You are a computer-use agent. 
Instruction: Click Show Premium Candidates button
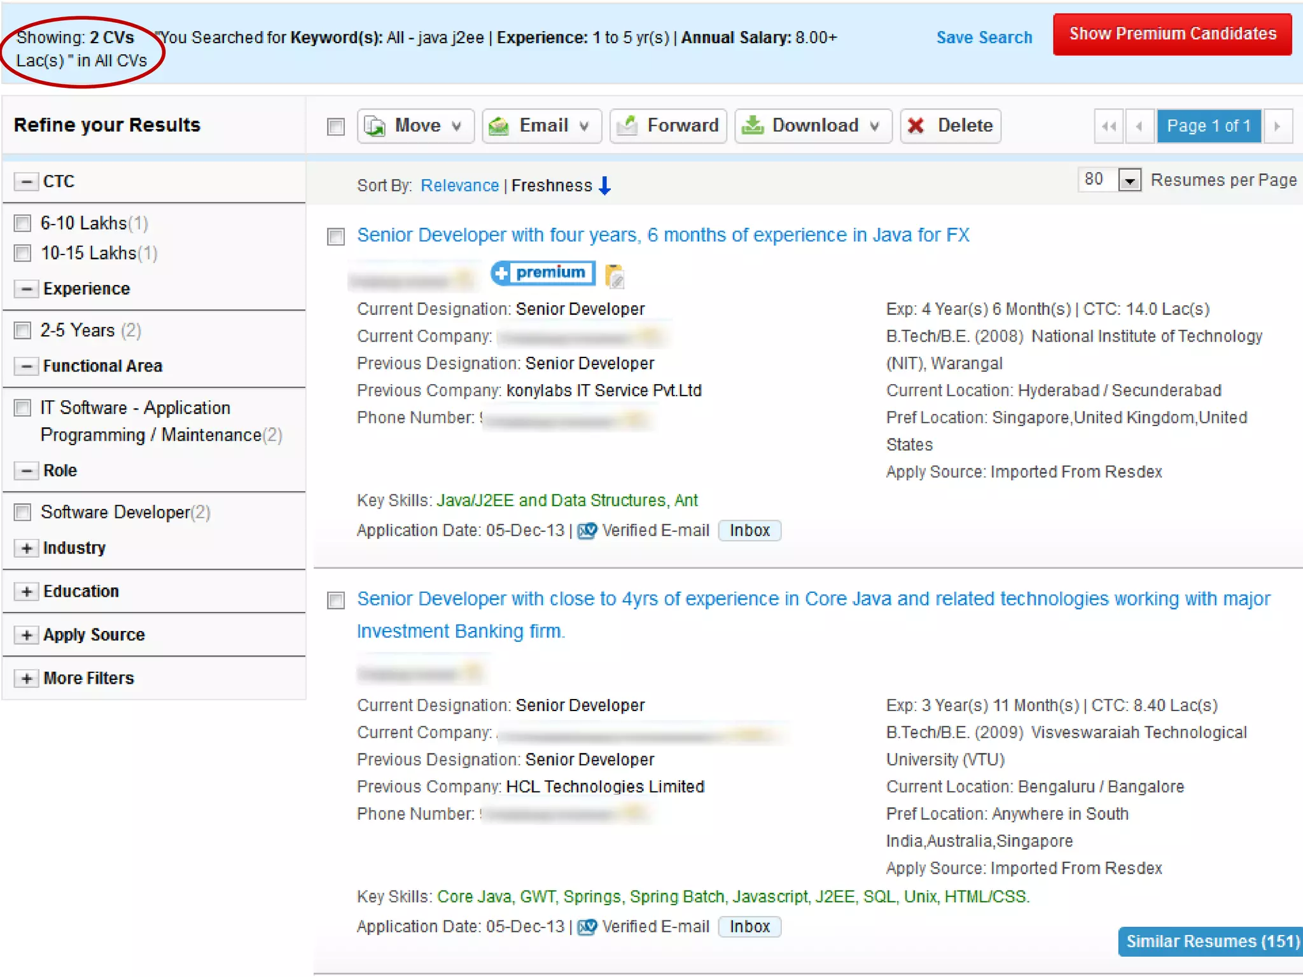tap(1172, 34)
